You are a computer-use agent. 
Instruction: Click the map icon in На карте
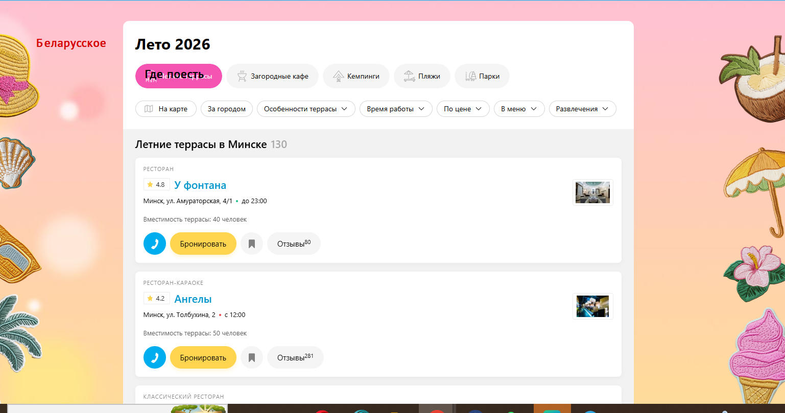pos(149,109)
